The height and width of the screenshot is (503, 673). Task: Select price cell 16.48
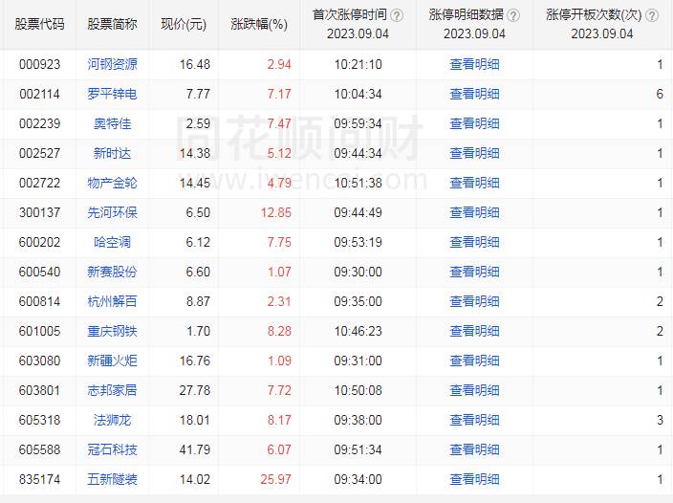(195, 64)
